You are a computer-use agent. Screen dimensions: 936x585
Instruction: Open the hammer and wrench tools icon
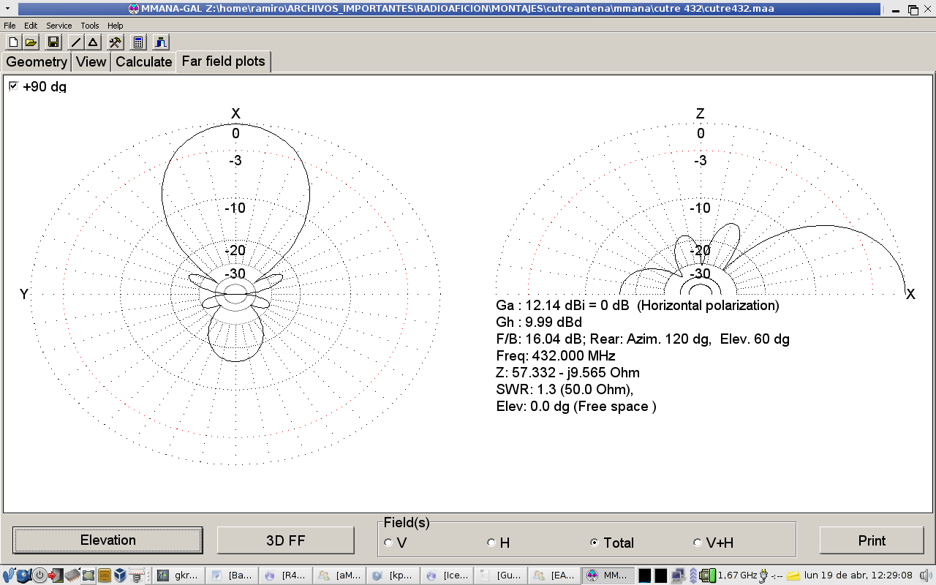[116, 42]
